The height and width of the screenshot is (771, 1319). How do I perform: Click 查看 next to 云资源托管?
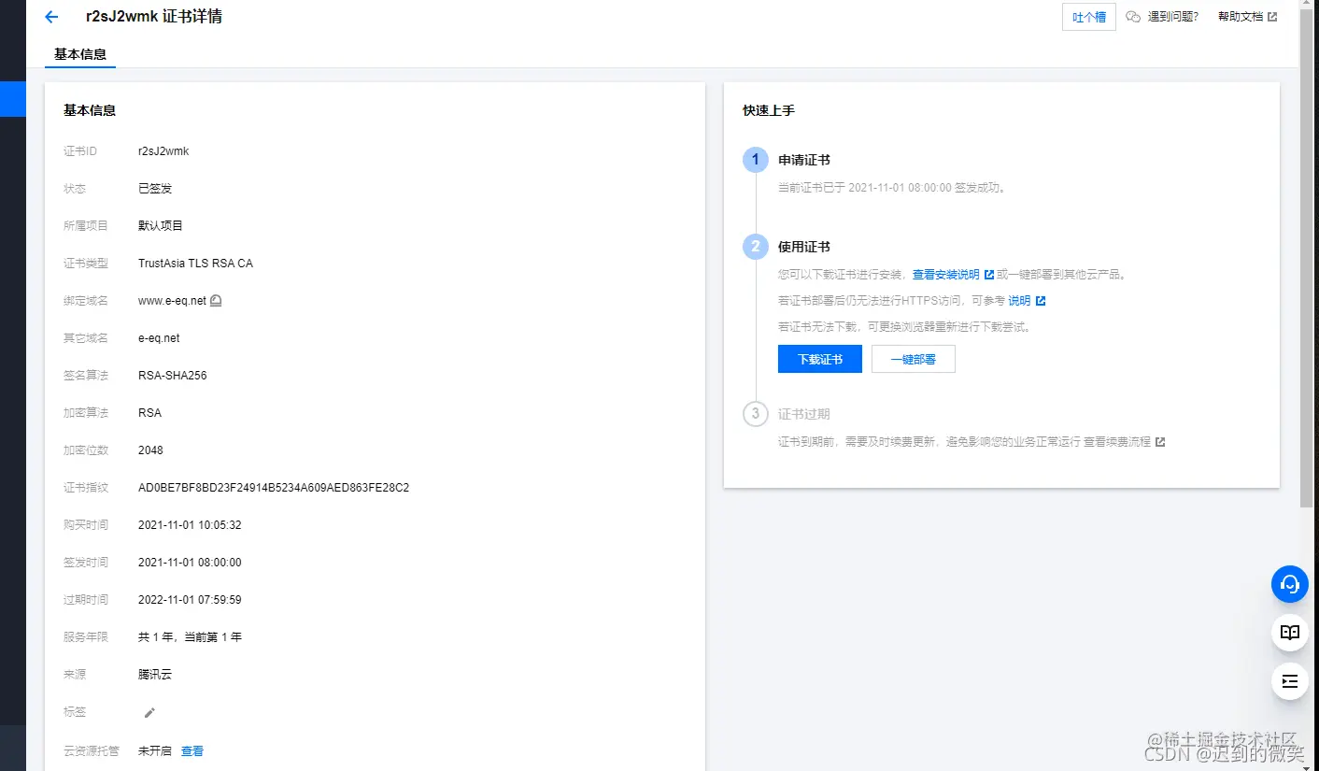coord(192,751)
